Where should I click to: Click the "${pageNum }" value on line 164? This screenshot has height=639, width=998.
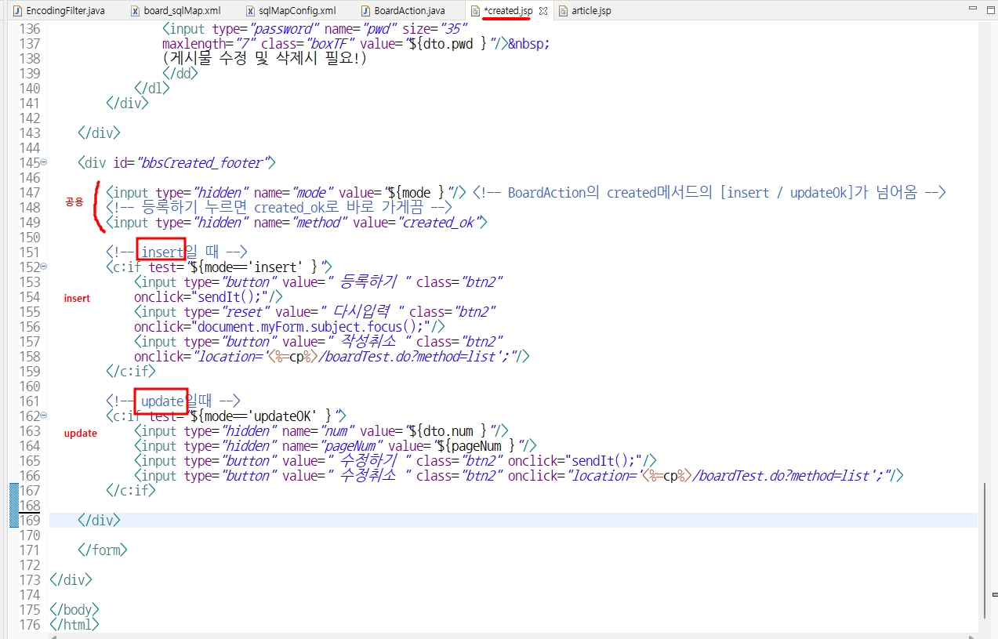(x=477, y=446)
